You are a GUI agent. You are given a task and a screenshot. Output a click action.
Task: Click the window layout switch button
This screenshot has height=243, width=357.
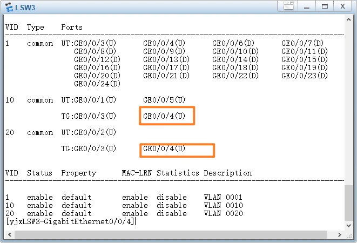pos(288,6)
